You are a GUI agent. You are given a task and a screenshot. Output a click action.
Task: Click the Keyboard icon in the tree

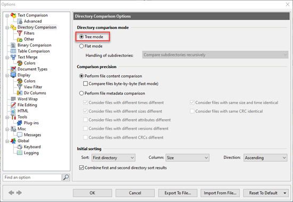click(20, 147)
